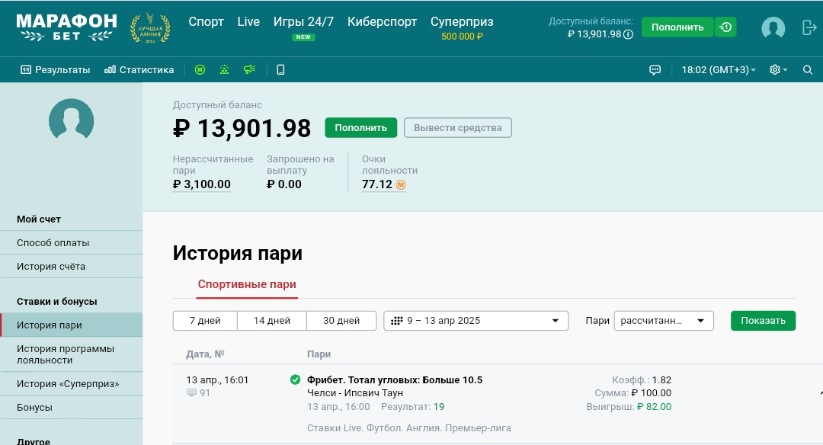The image size is (823, 445).
Task: Select the 14 дней period filter
Action: click(272, 321)
